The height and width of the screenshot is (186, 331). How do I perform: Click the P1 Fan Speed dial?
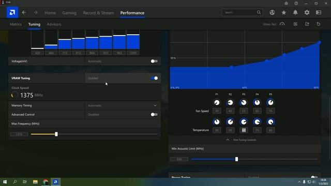[217, 102]
